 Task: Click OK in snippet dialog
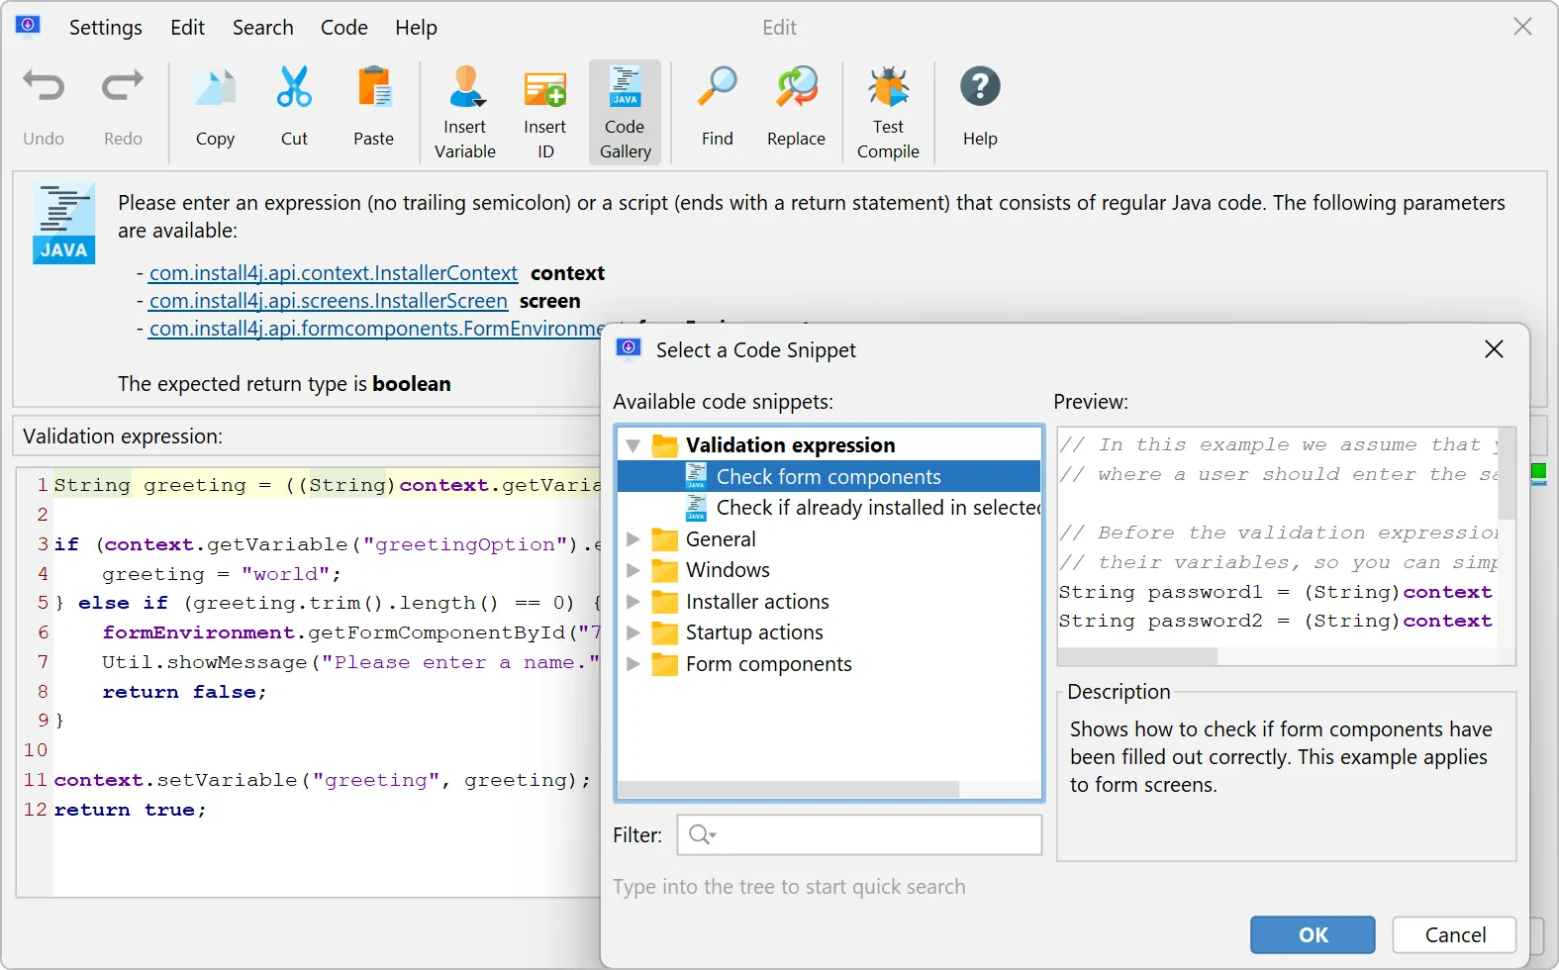coord(1313,934)
